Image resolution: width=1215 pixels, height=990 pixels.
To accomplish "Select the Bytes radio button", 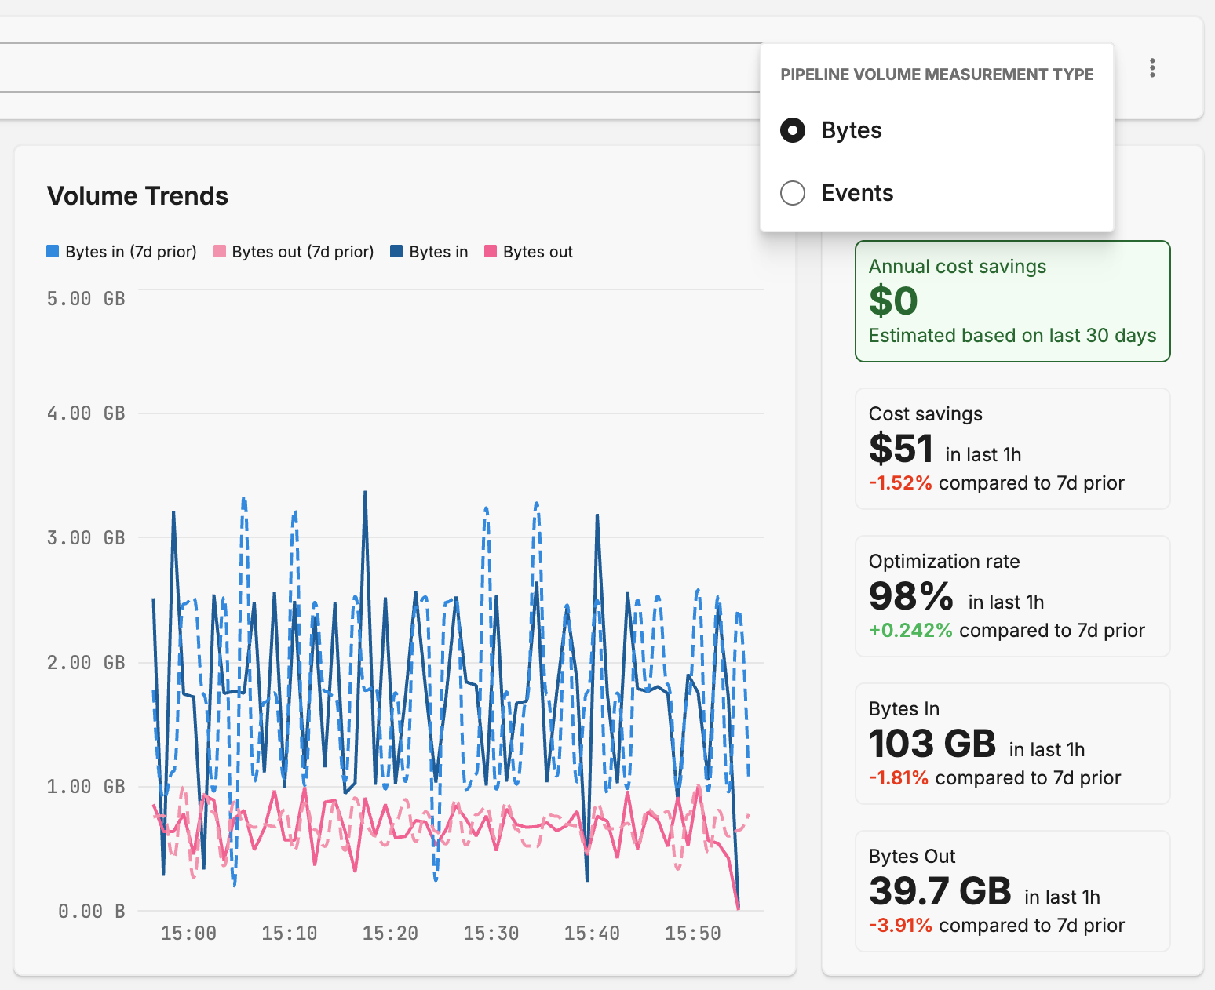I will coord(793,130).
